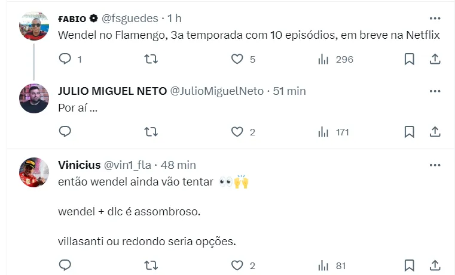Share Julio Miguel Neto's tweet
This screenshot has width=455, height=275.
coord(435,132)
